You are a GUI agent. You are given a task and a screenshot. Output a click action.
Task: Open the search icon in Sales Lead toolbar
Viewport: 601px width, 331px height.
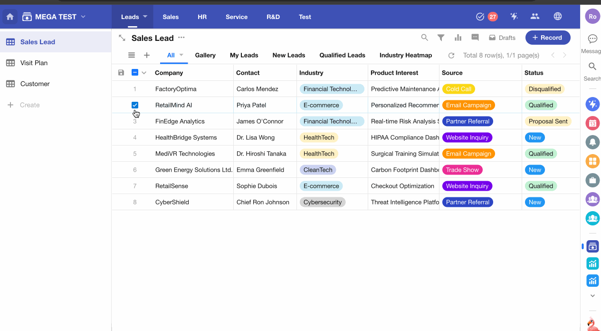(x=425, y=38)
